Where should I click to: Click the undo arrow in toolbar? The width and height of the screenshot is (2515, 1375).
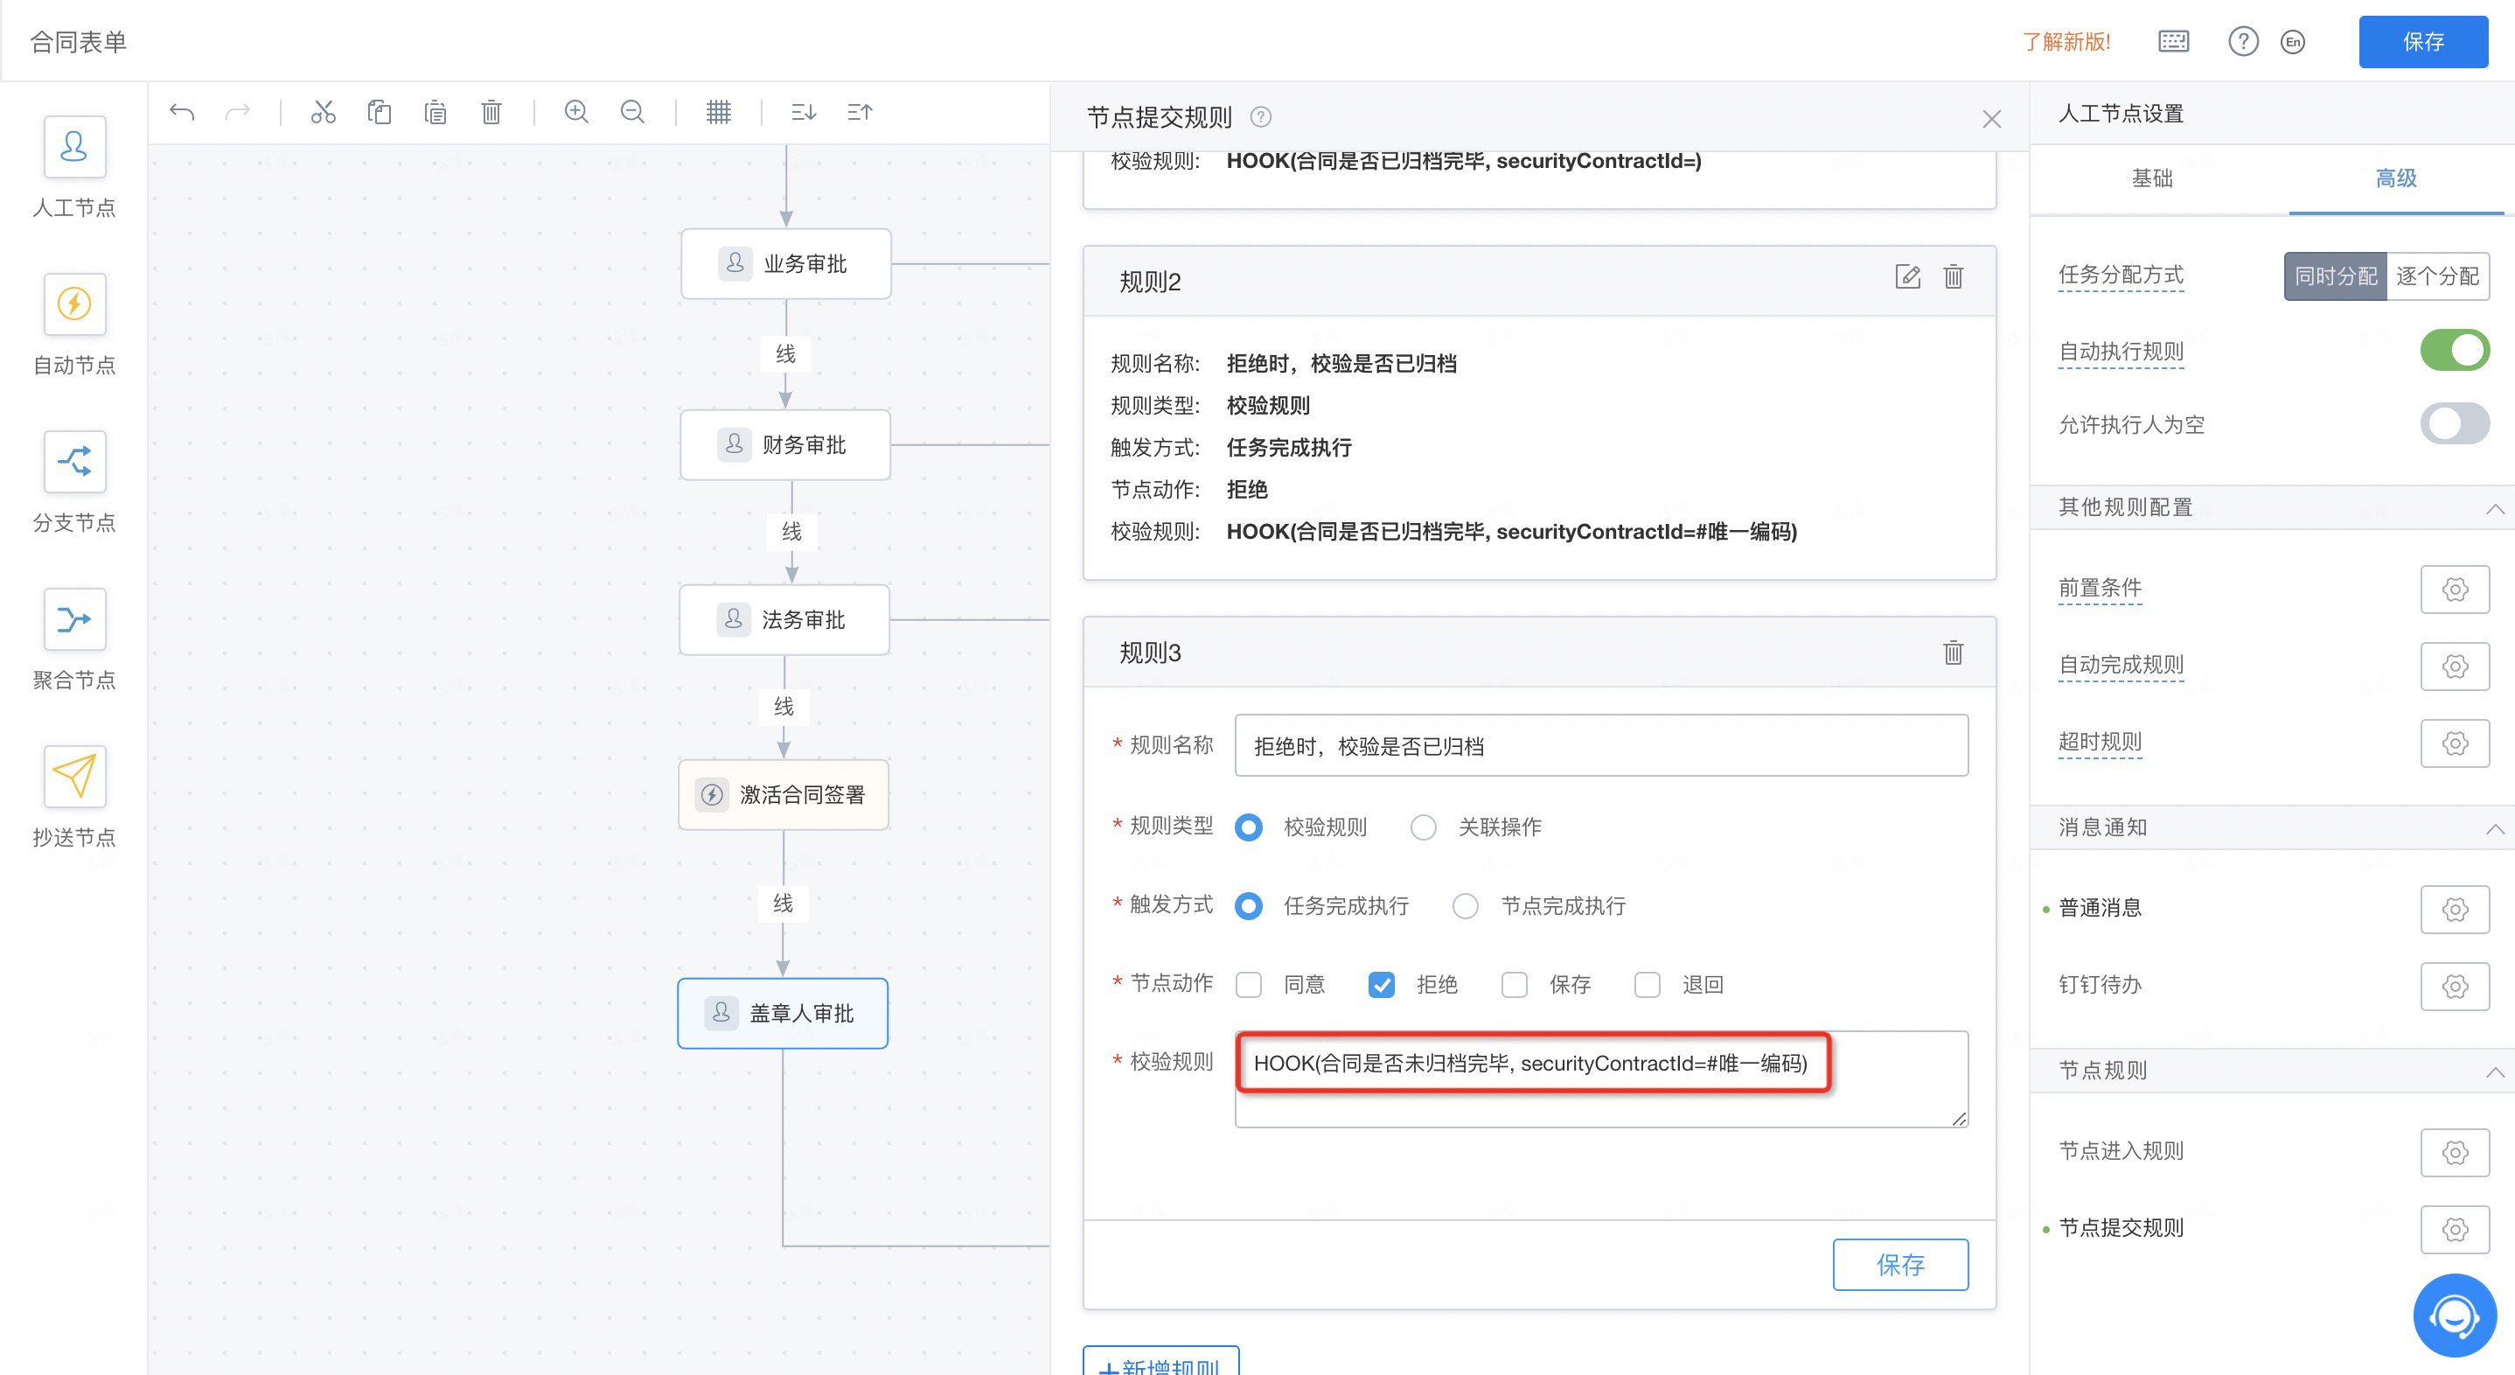(x=182, y=112)
